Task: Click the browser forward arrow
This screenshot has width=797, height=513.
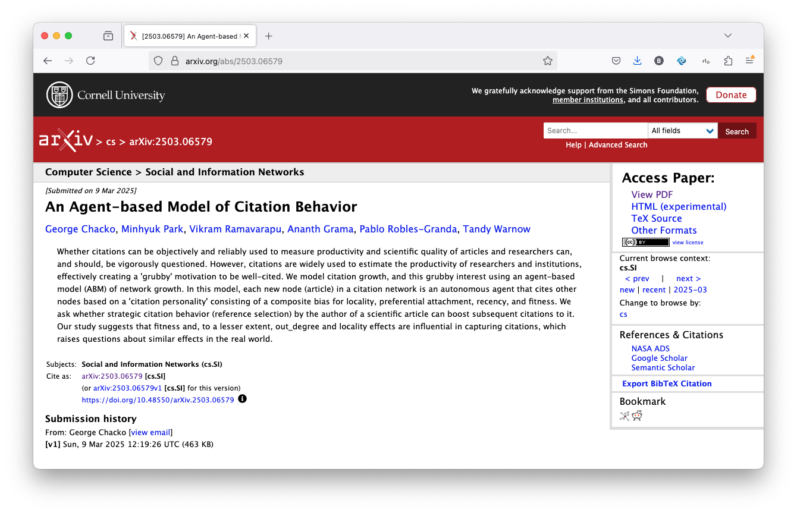Action: pyautogui.click(x=69, y=61)
